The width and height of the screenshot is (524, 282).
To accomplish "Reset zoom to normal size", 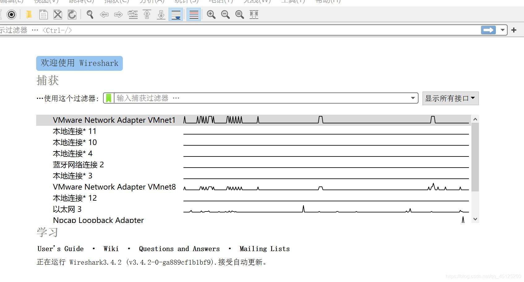I will click(x=240, y=15).
